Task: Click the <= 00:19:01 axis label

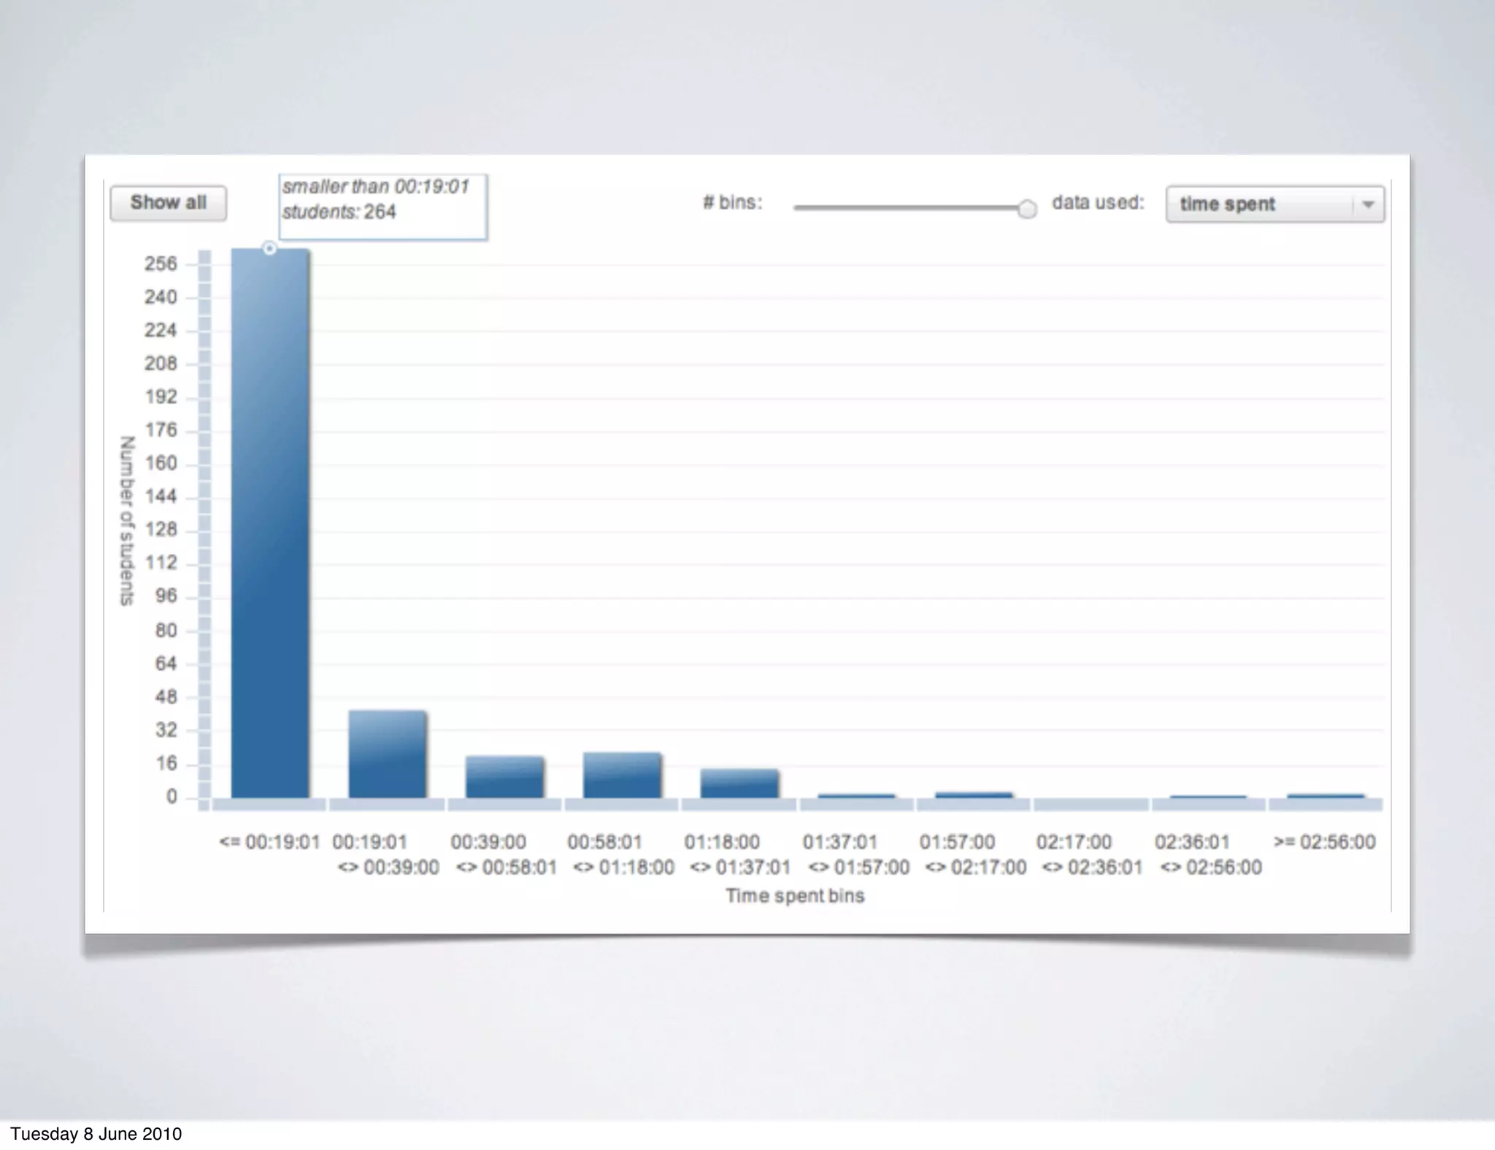Action: [x=269, y=842]
